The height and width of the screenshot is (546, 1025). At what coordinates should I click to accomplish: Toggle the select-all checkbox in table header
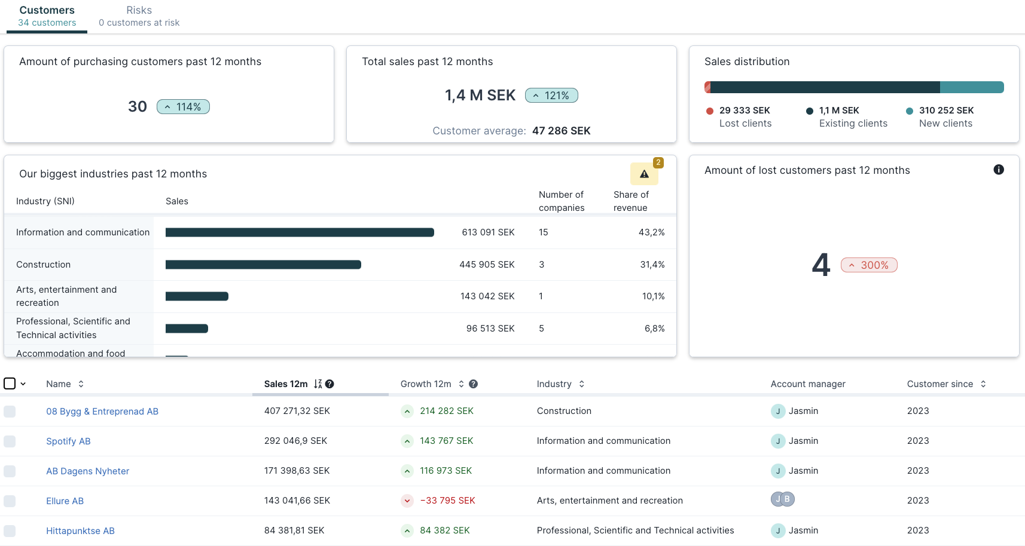[10, 384]
